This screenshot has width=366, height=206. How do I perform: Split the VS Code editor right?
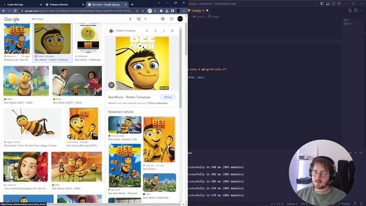(x=356, y=10)
